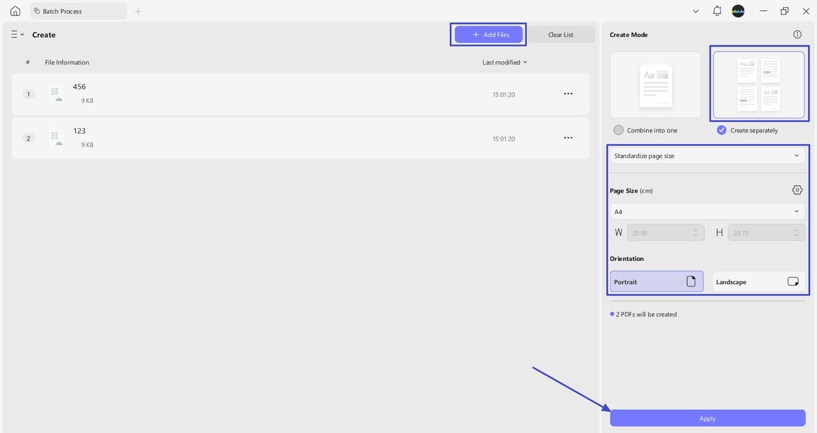Click the width stepper in Page Size

[x=696, y=232]
